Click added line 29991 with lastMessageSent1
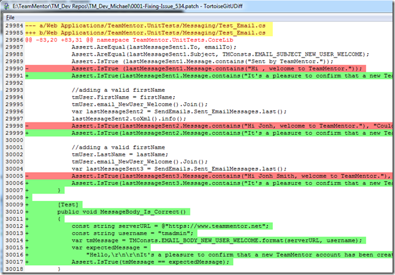Screen dimensions: 395x275 click(x=209, y=76)
